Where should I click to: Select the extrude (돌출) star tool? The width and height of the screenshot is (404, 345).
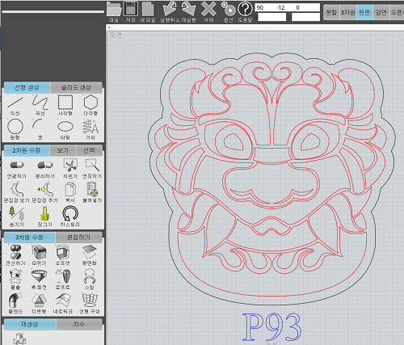tap(15, 280)
